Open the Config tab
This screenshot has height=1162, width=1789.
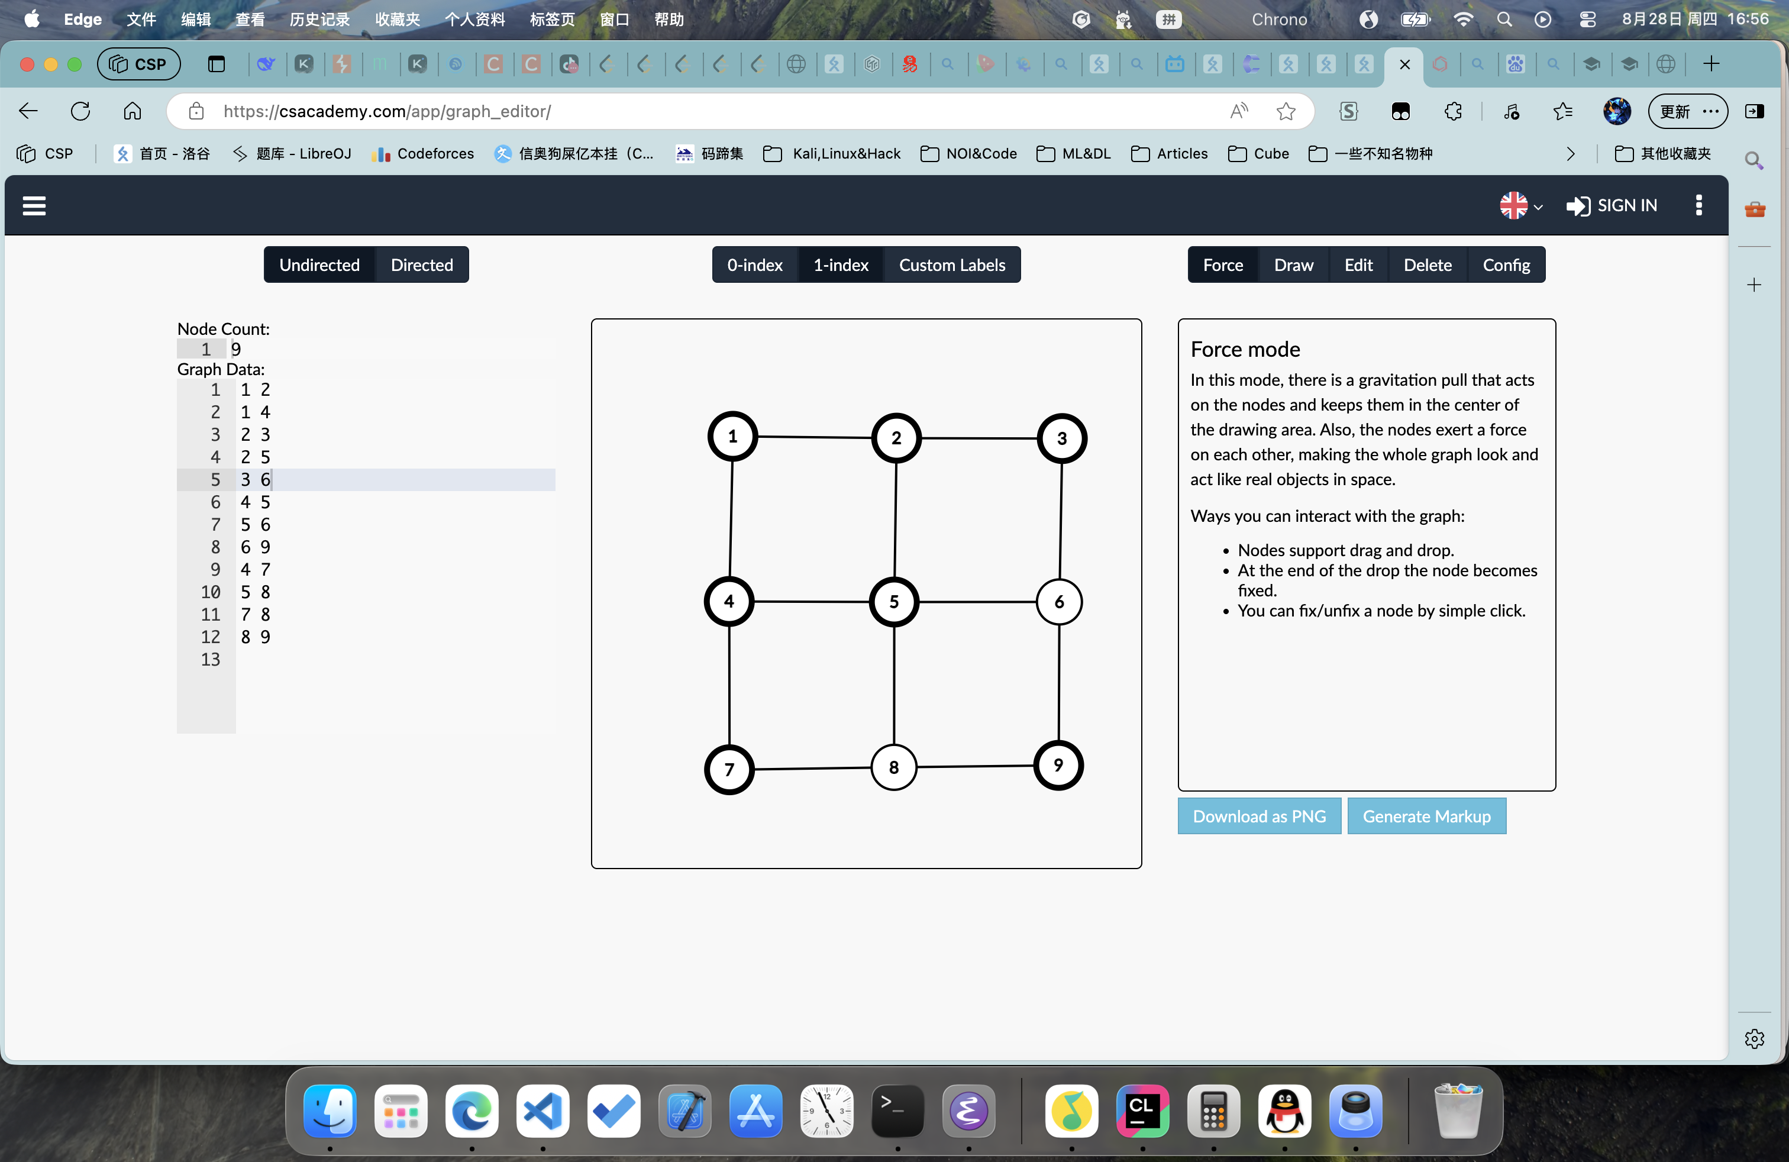(1506, 264)
